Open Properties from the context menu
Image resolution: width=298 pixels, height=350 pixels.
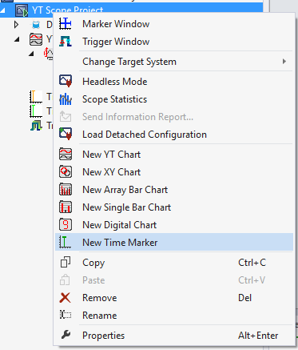(x=174, y=335)
